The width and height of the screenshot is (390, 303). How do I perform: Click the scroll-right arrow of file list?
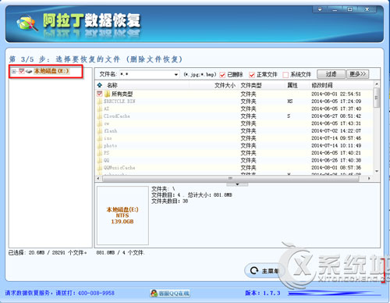pyautogui.click(x=369, y=178)
